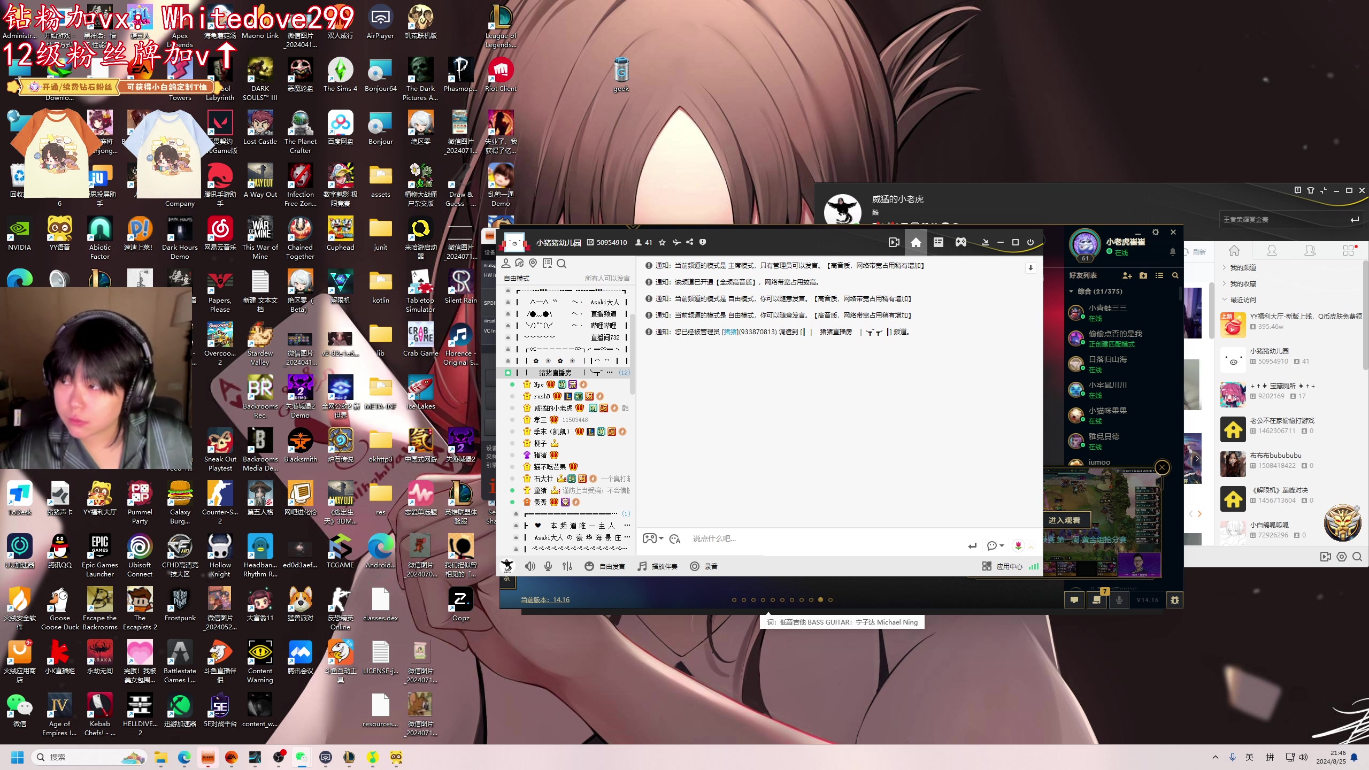Open League client settings gear icon
The width and height of the screenshot is (1369, 770).
[x=1155, y=232]
